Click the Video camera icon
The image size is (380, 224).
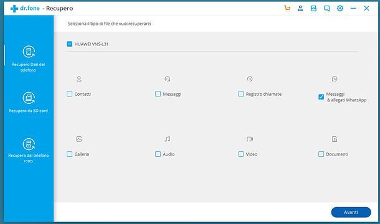pyautogui.click(x=250, y=139)
